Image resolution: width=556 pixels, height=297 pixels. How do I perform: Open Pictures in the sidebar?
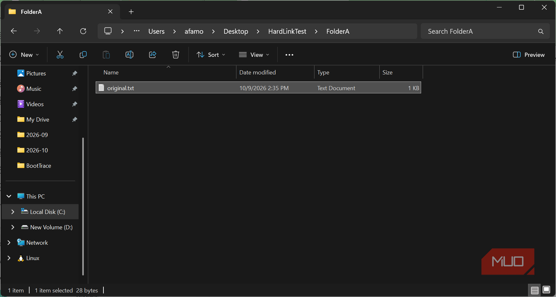[x=36, y=73]
